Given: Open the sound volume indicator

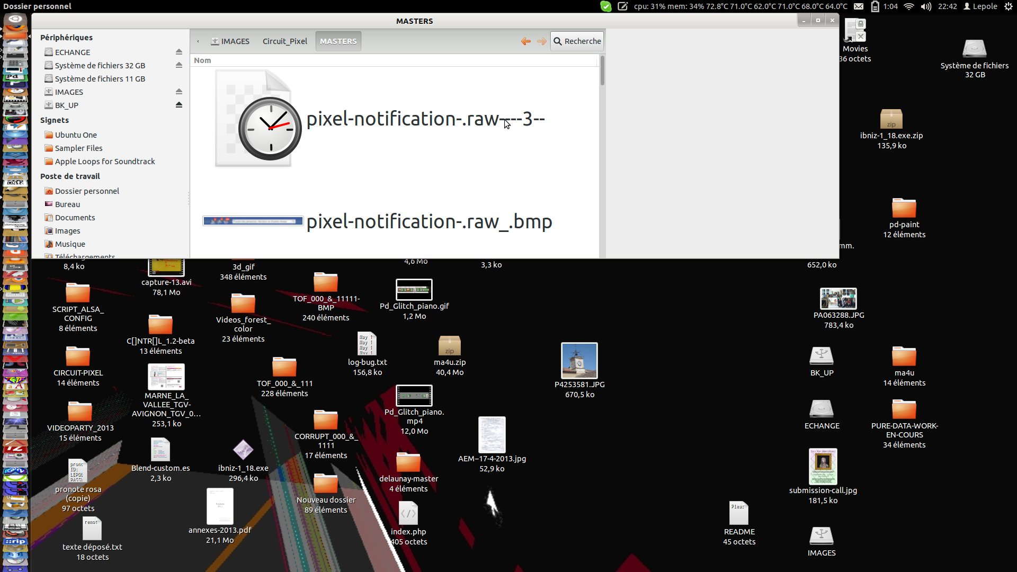Looking at the screenshot, I should click(x=926, y=6).
